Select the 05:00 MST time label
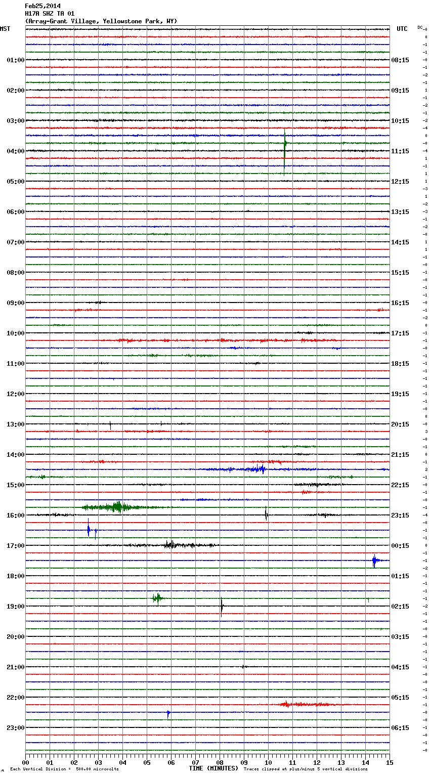430x776 pixels. click(x=16, y=182)
